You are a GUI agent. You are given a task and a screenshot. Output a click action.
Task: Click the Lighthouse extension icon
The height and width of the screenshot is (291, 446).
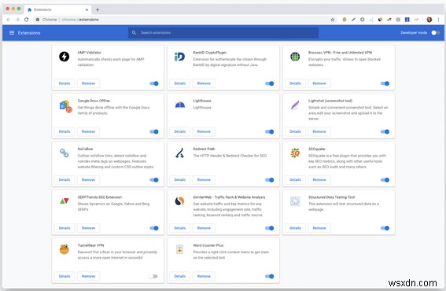pos(180,105)
